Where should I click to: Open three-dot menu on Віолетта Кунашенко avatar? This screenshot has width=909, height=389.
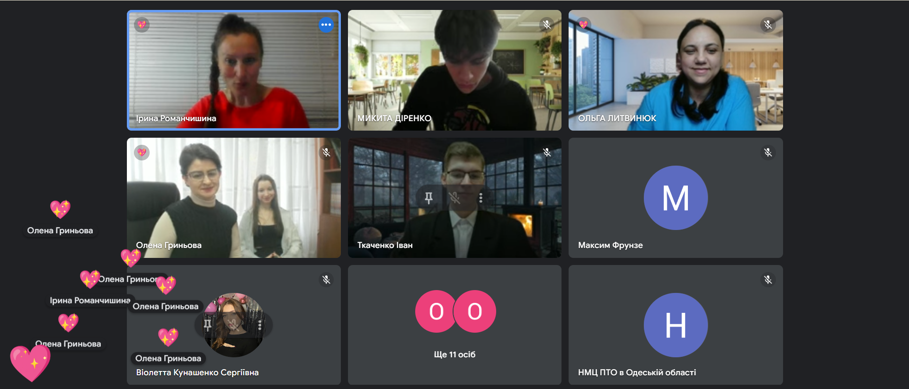coord(259,325)
